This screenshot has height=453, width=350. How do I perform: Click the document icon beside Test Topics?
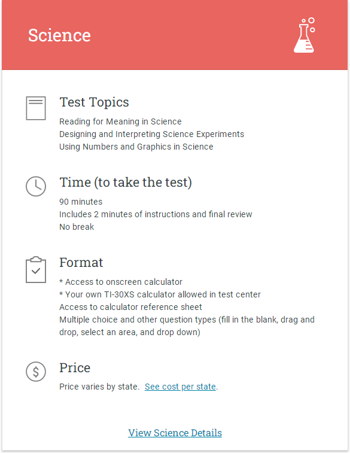36,108
